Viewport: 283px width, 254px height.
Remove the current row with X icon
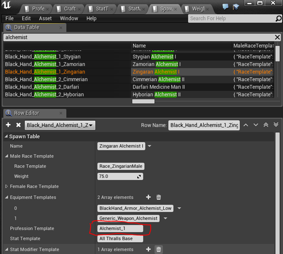pos(18,125)
